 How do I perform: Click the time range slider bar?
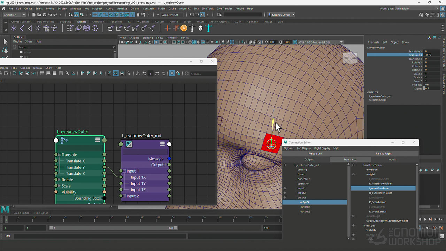tap(113, 228)
